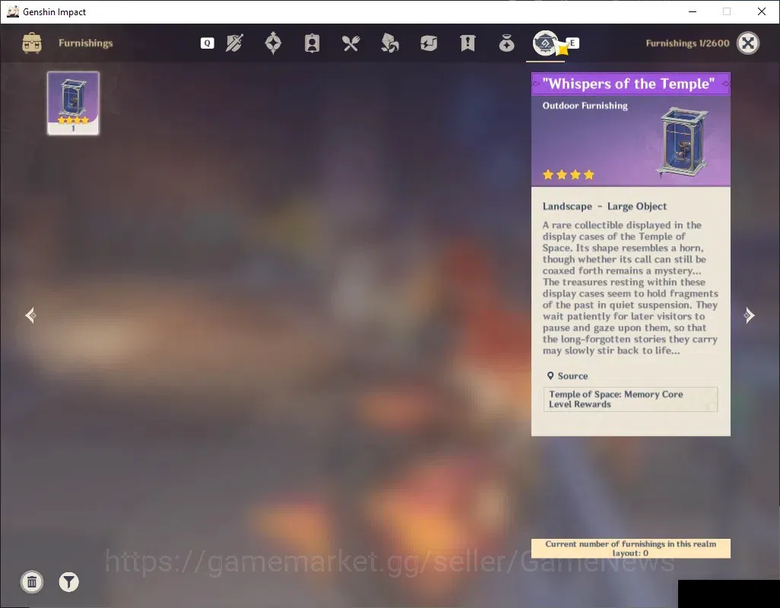Open the Character Development Items tab
780x608 pixels.
[x=312, y=43]
